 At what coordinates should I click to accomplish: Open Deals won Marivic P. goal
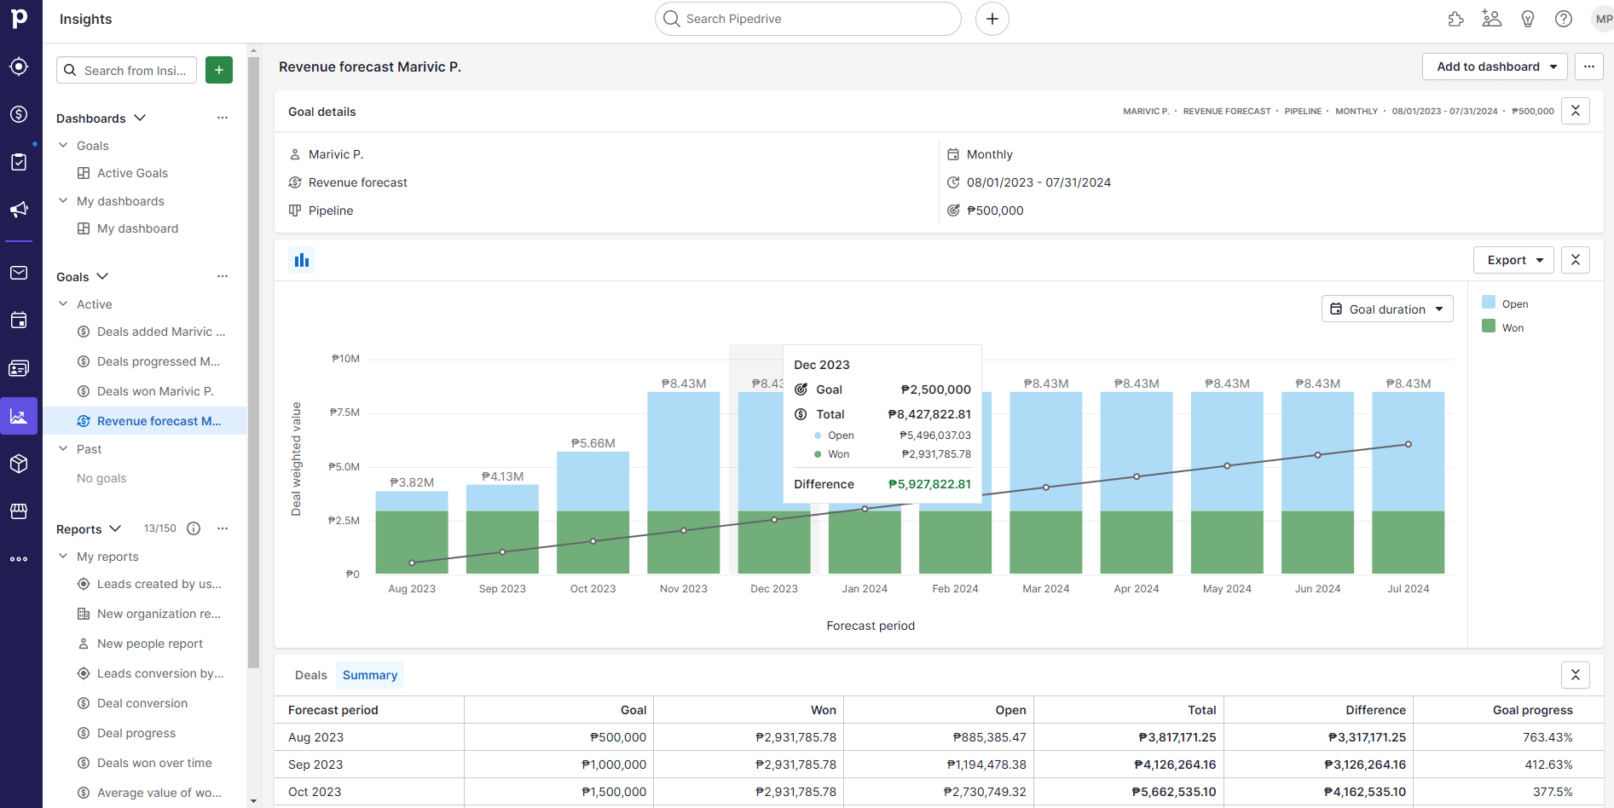point(155,391)
